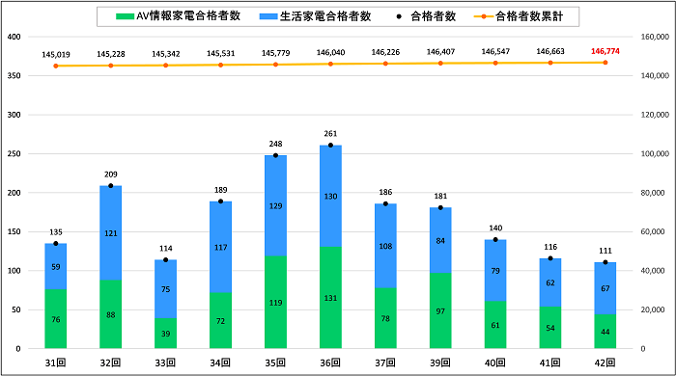Select the 生活家電合格者数 legend label

pyautogui.click(x=325, y=16)
